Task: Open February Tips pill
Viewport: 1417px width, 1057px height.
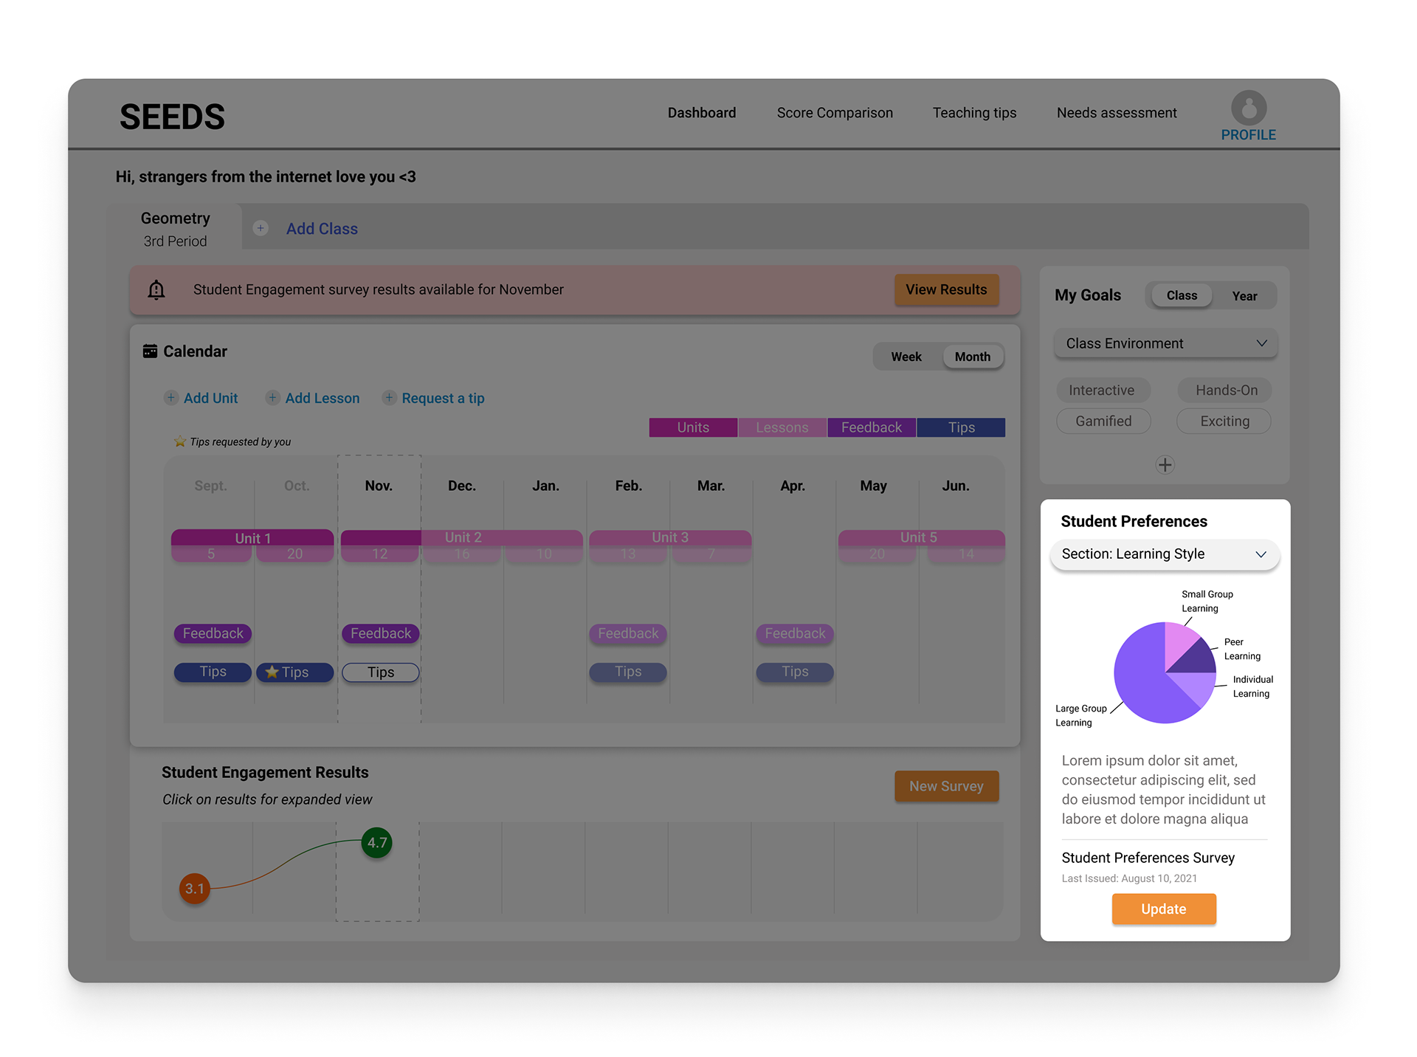Action: (628, 672)
